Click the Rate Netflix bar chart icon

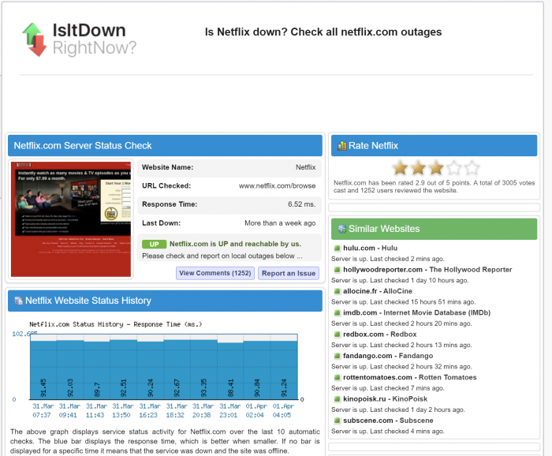pos(341,146)
